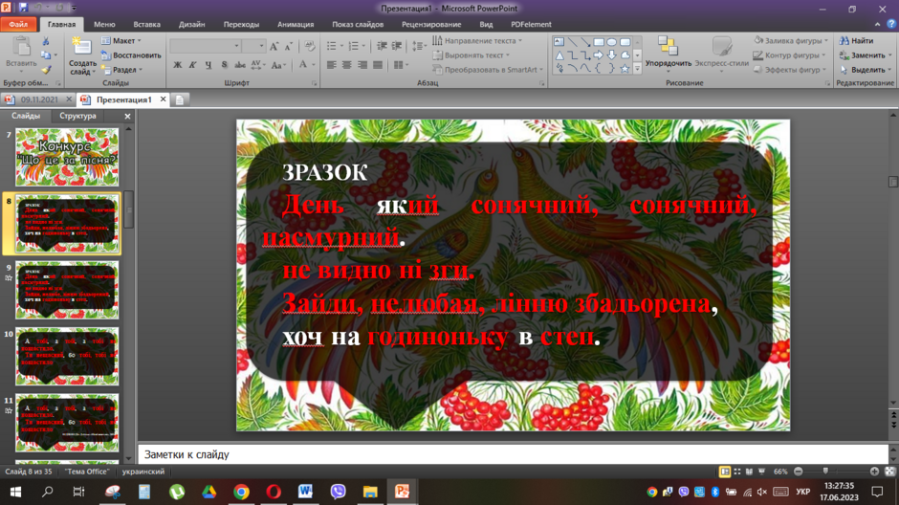The width and height of the screenshot is (899, 505).
Task: Switch to the 09.11.2021 document tab
Action: tap(39, 99)
